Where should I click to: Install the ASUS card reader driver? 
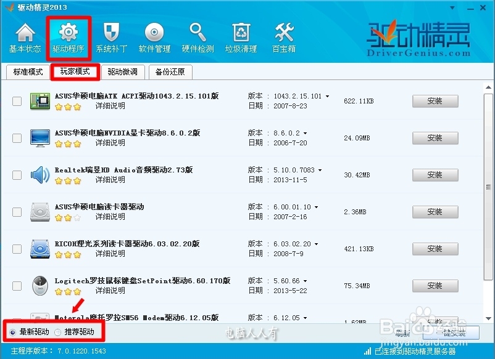(435, 212)
